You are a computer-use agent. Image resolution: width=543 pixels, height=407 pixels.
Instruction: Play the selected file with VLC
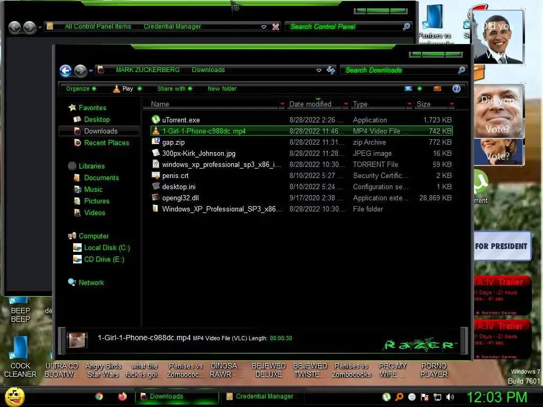123,89
